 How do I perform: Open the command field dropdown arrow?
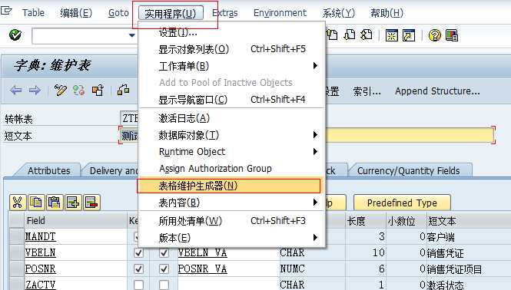click(x=131, y=35)
